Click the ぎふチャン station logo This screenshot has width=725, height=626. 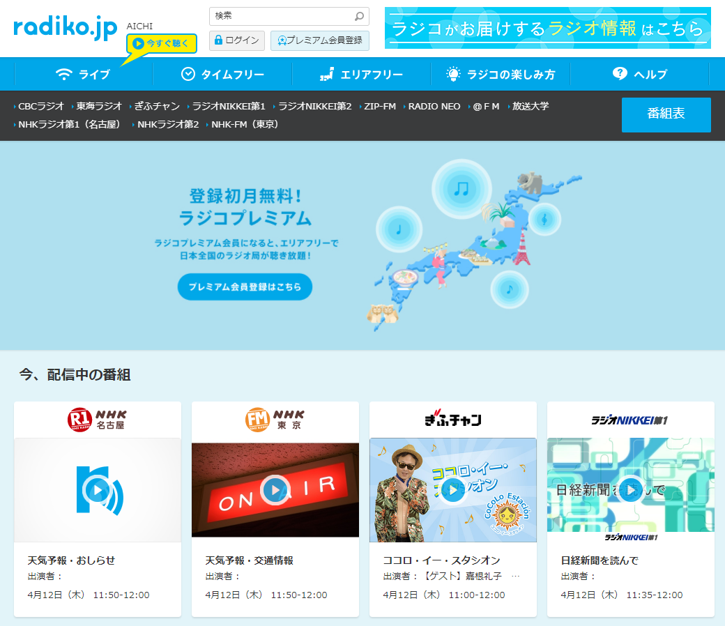[x=453, y=419]
